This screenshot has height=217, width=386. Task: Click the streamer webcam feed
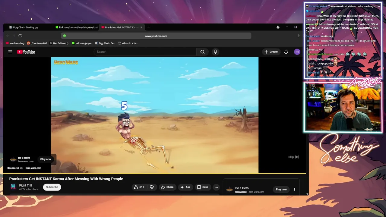[x=343, y=107]
